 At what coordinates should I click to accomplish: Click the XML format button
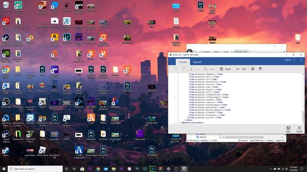point(241,69)
